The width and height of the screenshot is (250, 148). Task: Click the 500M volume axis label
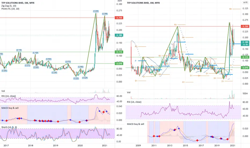coord(245,93)
